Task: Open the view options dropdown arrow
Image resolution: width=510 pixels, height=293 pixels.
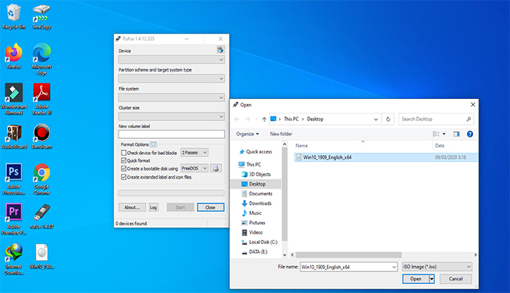Action: 444,134
